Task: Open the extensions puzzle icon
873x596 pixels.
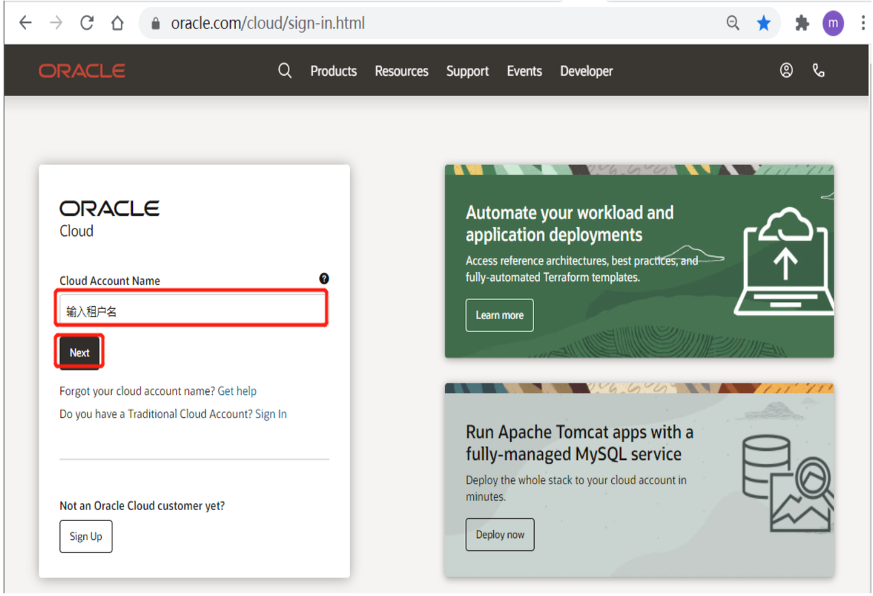Action: click(x=802, y=23)
